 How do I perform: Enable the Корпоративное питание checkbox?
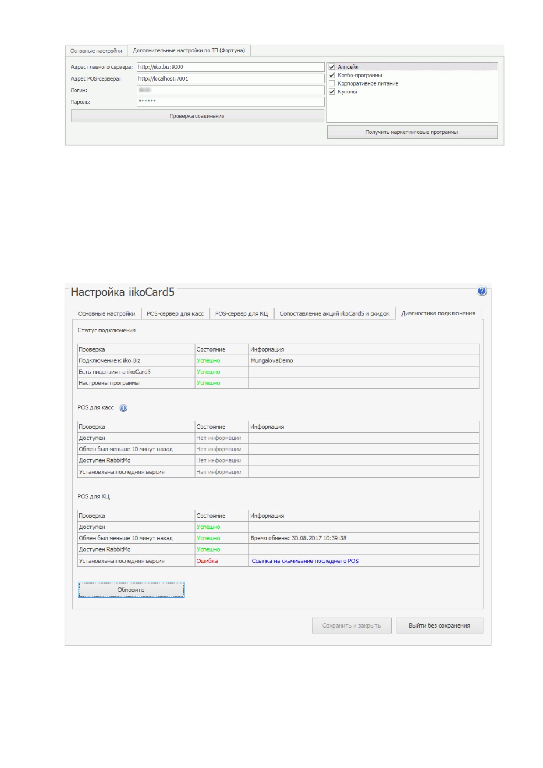(x=332, y=83)
